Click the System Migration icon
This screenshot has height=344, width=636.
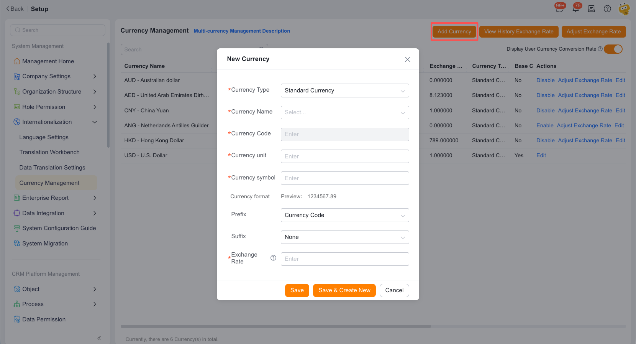point(17,244)
